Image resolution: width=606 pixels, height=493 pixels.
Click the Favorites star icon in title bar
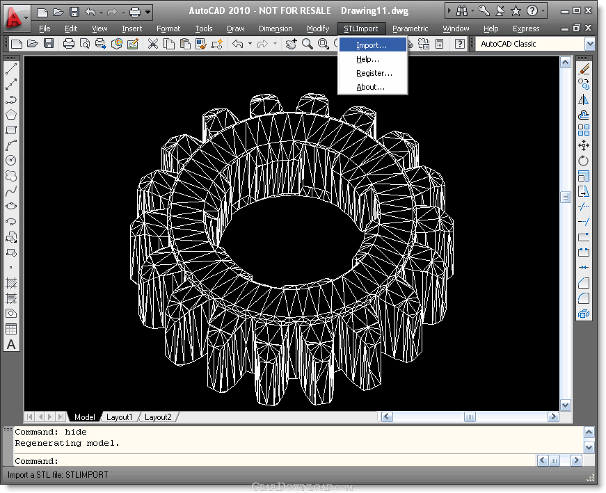(x=516, y=11)
